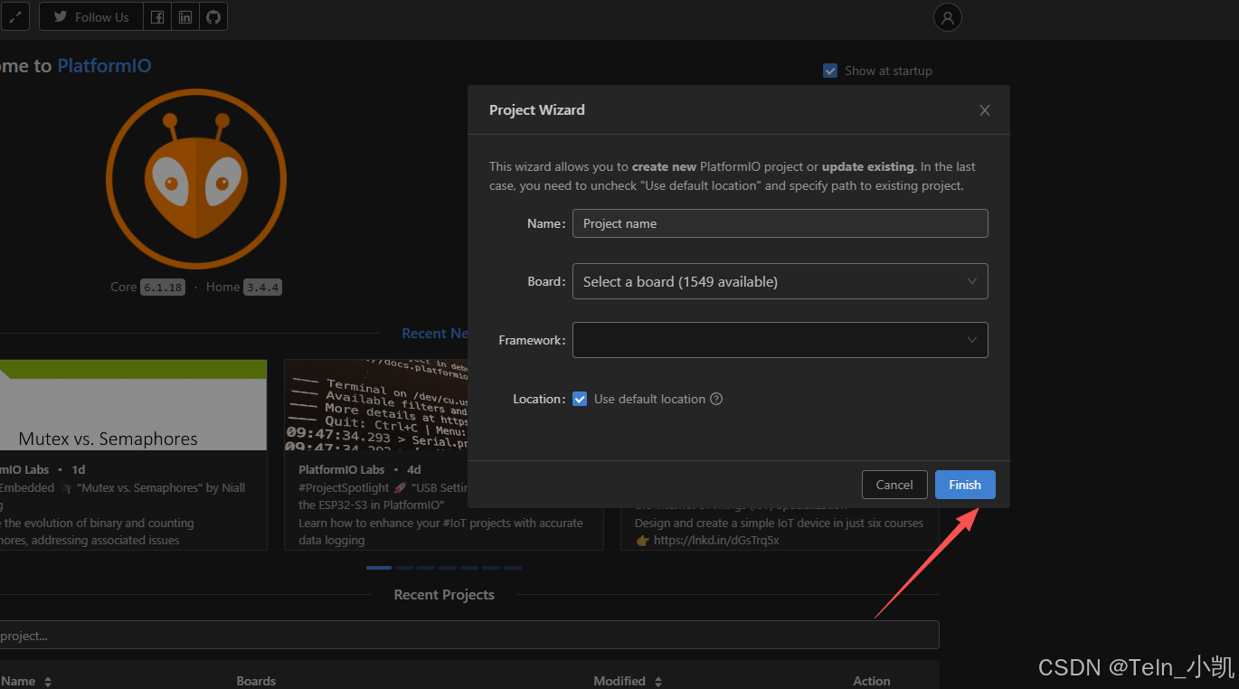Screen dimensions: 1239x689
Task: Click the Cancel button
Action: 894,485
